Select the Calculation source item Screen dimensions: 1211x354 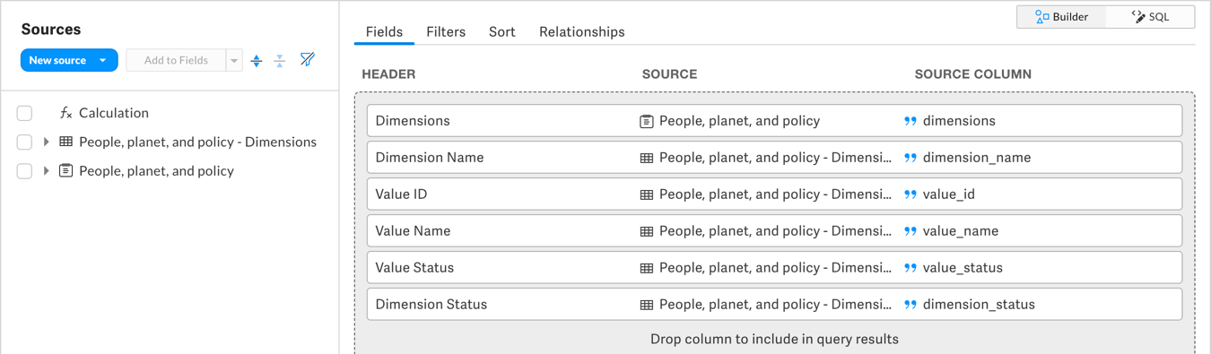(114, 113)
